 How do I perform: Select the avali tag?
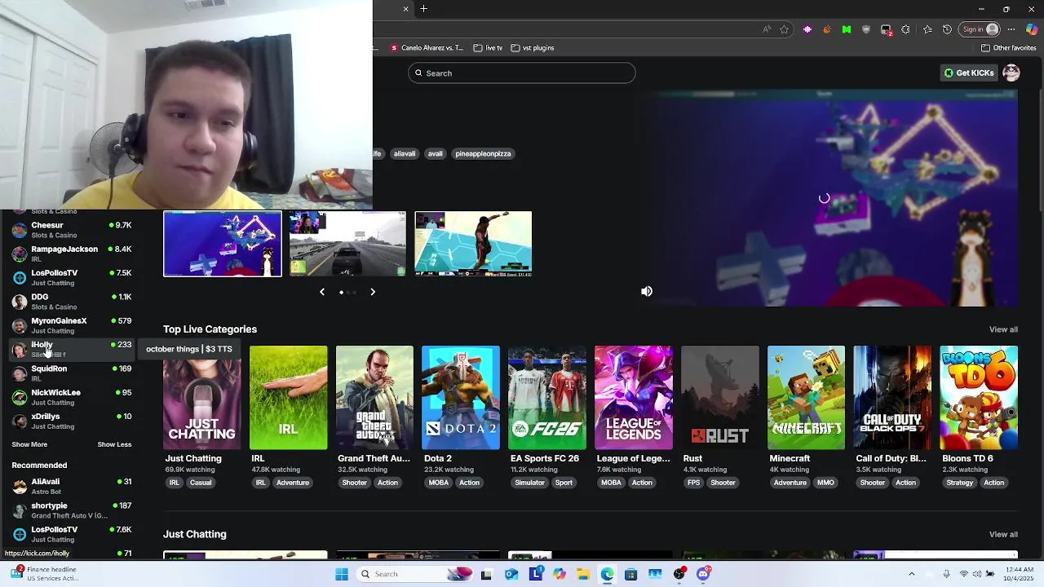436,153
